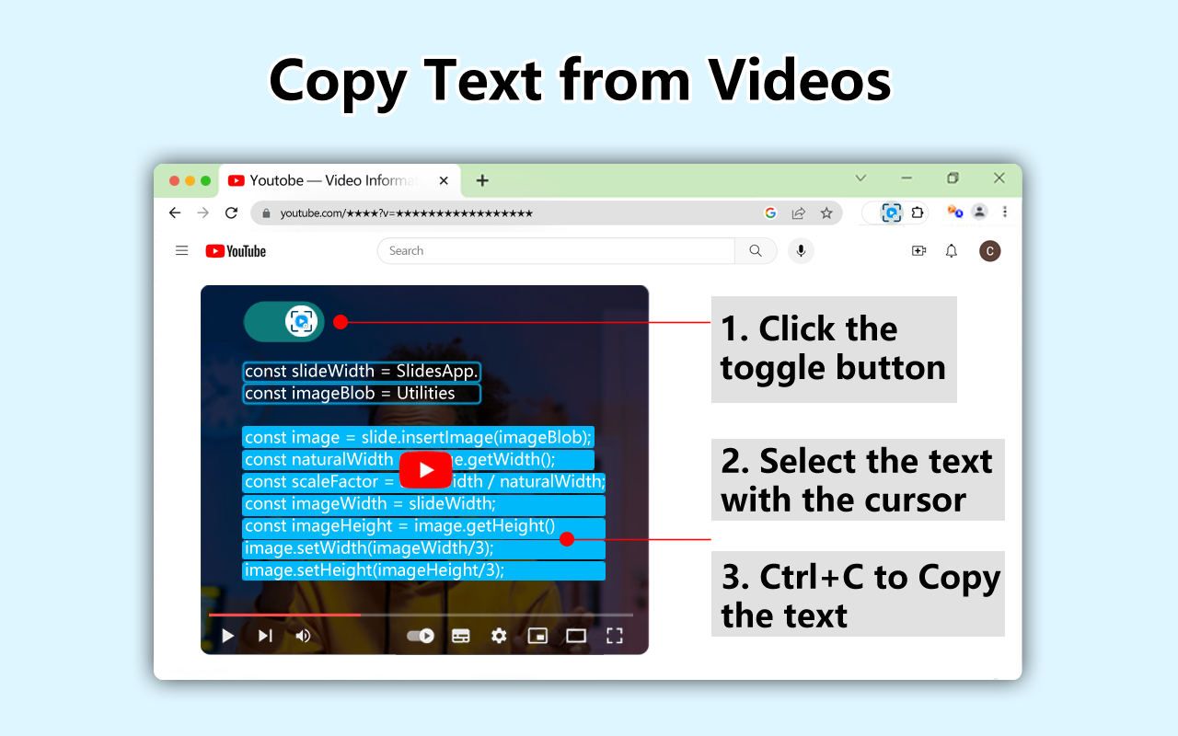The image size is (1178, 736).
Task: Click the line "const image = slide.insertImage(imageBlob);"
Action: (x=419, y=437)
